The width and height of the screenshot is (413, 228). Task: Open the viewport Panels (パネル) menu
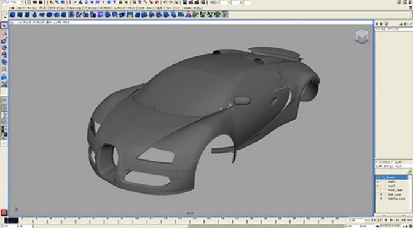pos(66,23)
